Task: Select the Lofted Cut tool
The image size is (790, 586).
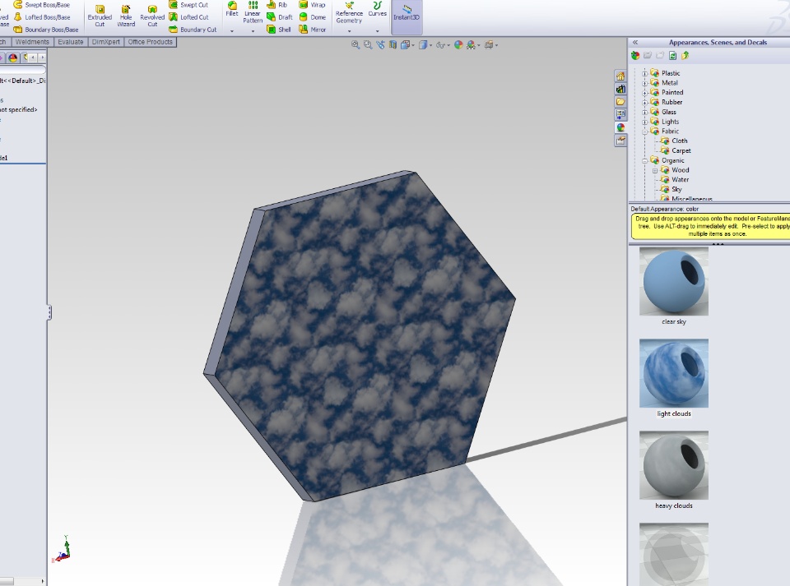Action: click(188, 17)
